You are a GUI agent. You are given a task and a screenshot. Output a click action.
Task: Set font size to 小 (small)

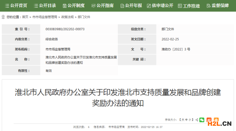pos(190,120)
